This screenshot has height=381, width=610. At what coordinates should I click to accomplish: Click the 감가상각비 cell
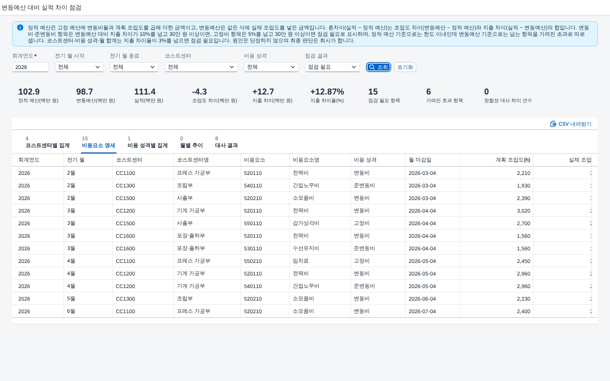pyautogui.click(x=320, y=223)
